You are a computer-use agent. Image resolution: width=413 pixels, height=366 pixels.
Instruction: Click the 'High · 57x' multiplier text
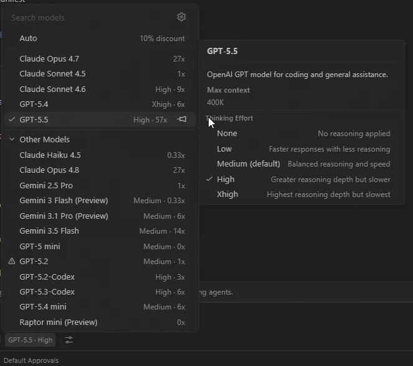click(150, 120)
